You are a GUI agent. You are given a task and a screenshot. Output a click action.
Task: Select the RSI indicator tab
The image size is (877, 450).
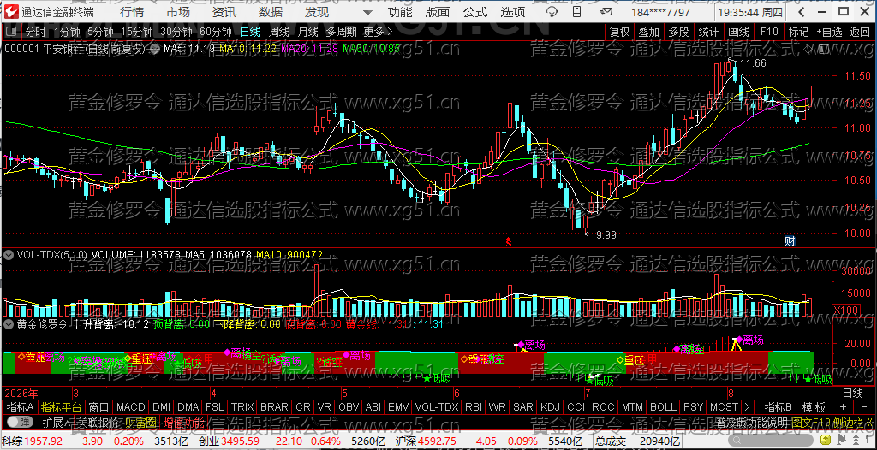[x=473, y=407]
